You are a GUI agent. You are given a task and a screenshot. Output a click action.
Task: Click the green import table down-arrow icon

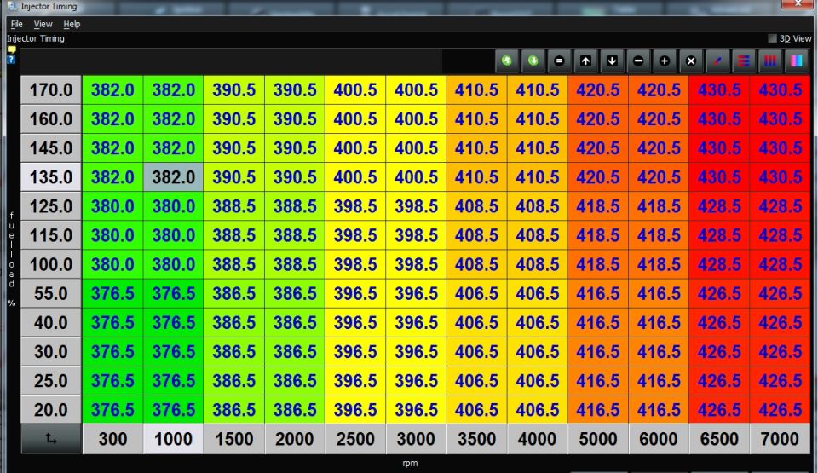pos(533,61)
